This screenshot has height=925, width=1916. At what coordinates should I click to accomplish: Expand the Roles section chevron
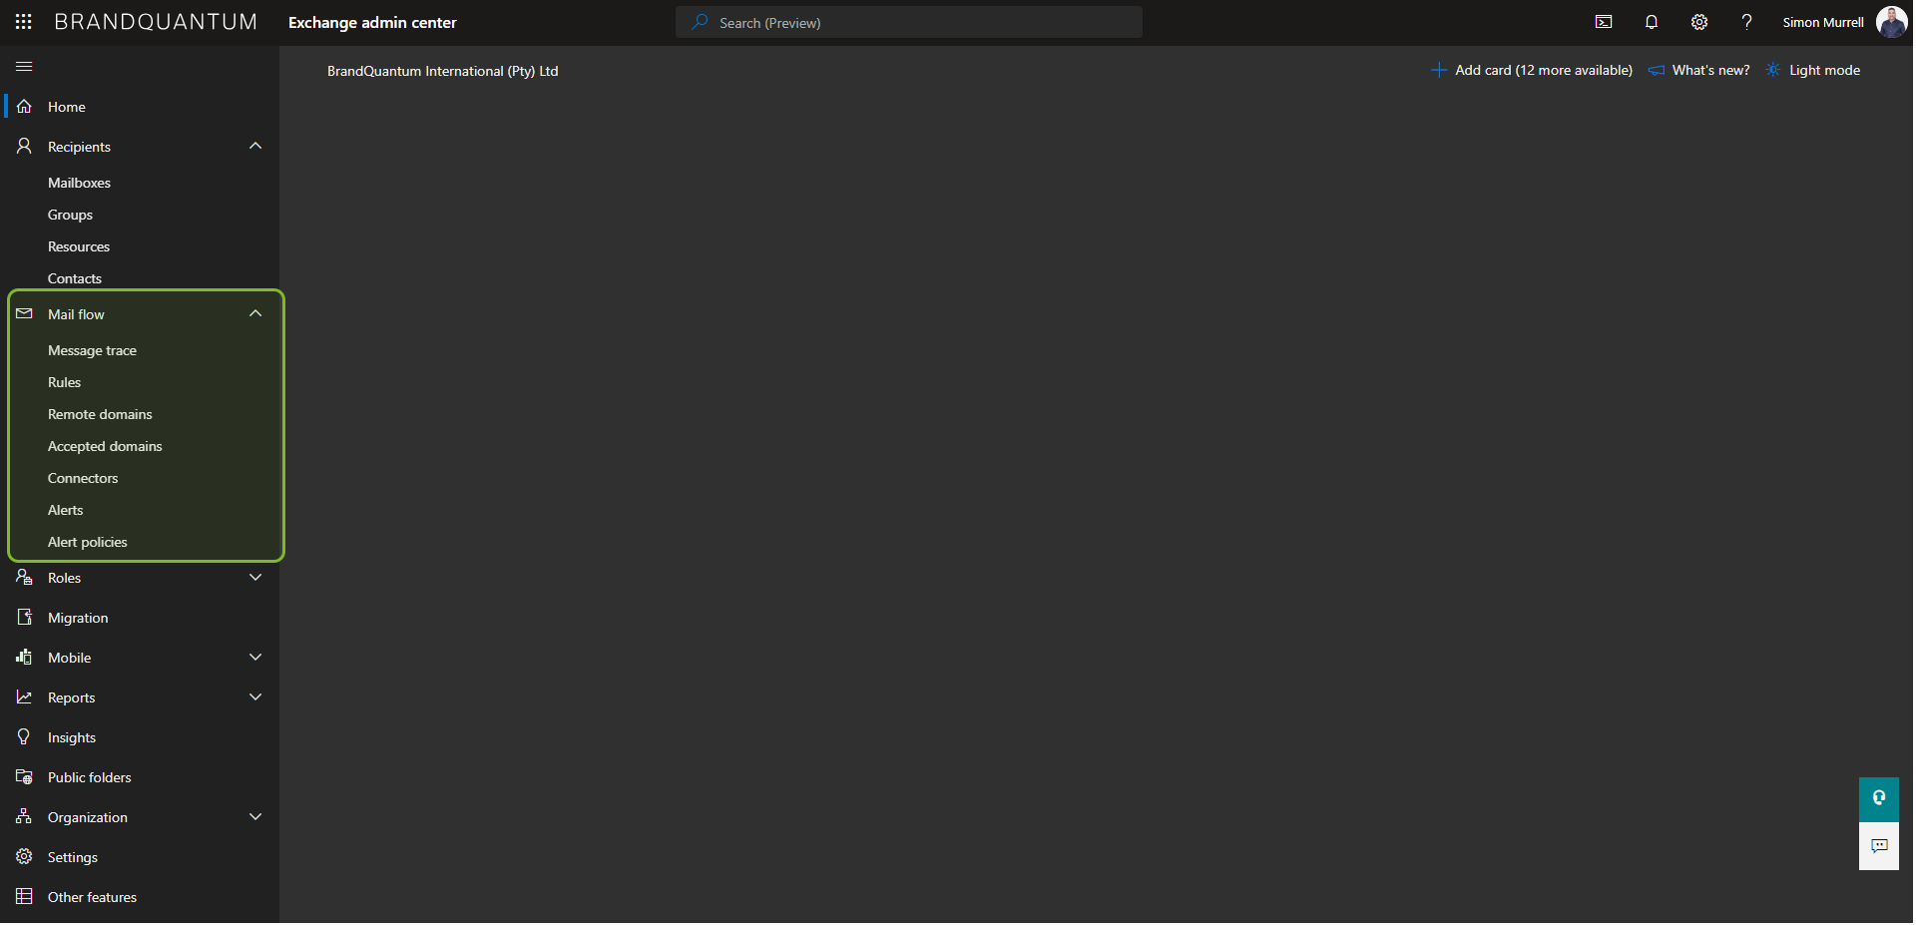tap(255, 578)
